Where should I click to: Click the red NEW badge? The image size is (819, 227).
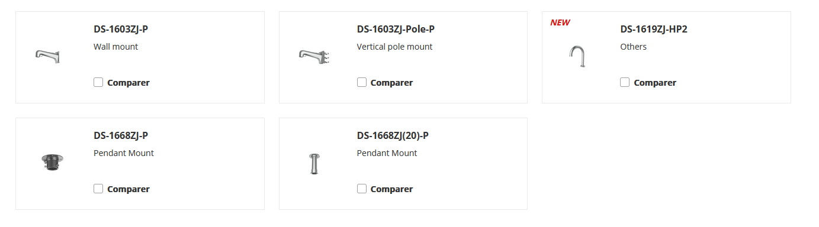click(x=560, y=22)
